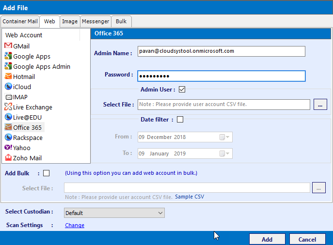
Task: Click the Scan Settings Change link
Action: 75,225
